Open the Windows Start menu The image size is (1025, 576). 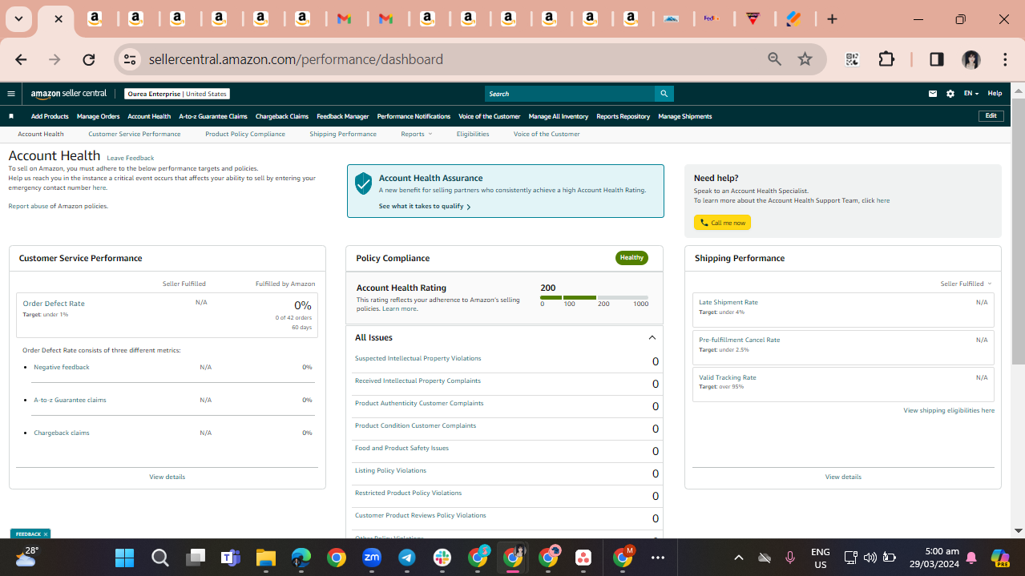[x=124, y=558]
